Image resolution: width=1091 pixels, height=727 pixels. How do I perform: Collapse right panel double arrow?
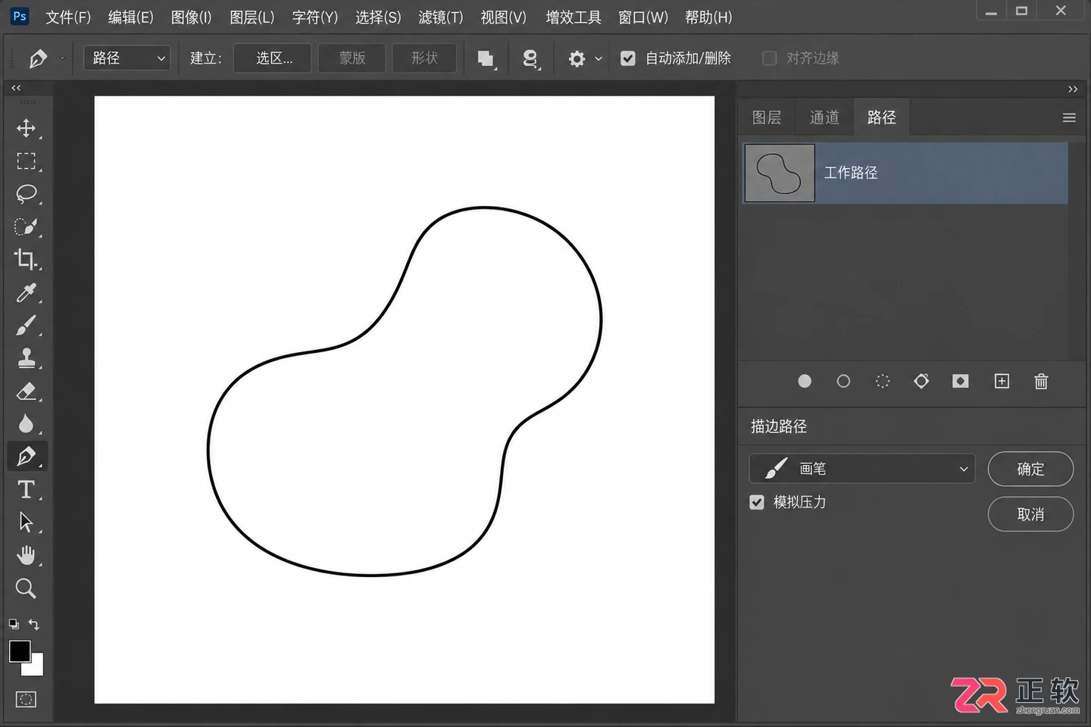tap(1073, 89)
